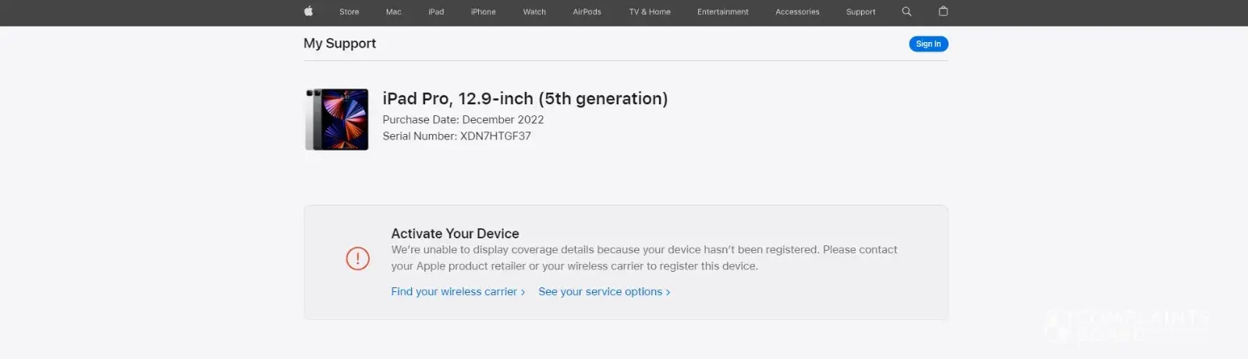
Task: Click the iPad Pro product thumbnail
Action: 337,119
